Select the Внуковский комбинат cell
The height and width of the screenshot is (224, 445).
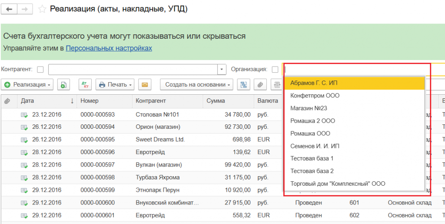click(167, 203)
